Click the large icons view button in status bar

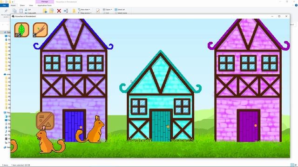click(x=296, y=165)
